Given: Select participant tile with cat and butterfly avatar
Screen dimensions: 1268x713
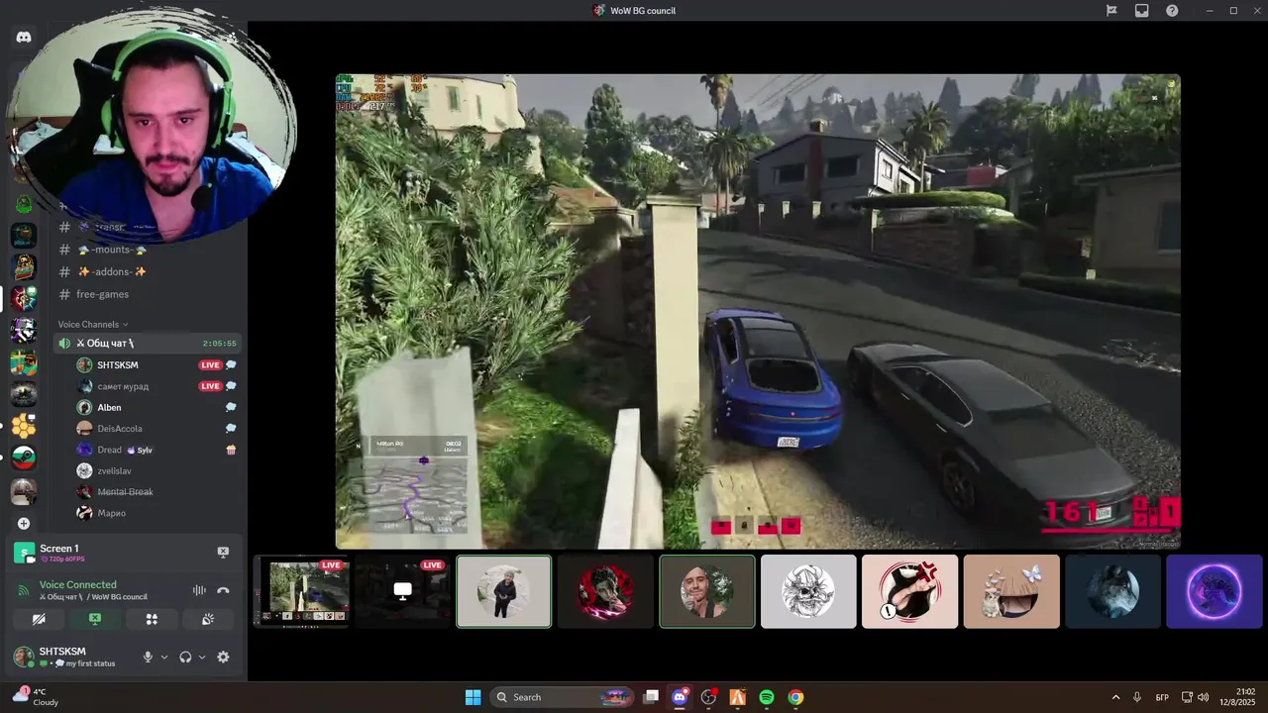Looking at the screenshot, I should coord(1011,591).
